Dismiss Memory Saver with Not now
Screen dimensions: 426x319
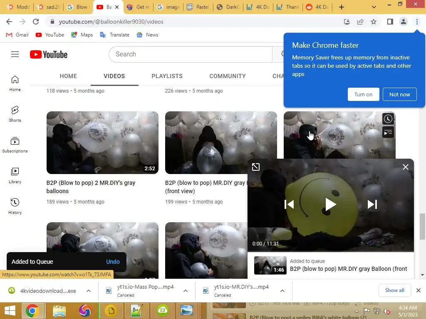click(400, 94)
